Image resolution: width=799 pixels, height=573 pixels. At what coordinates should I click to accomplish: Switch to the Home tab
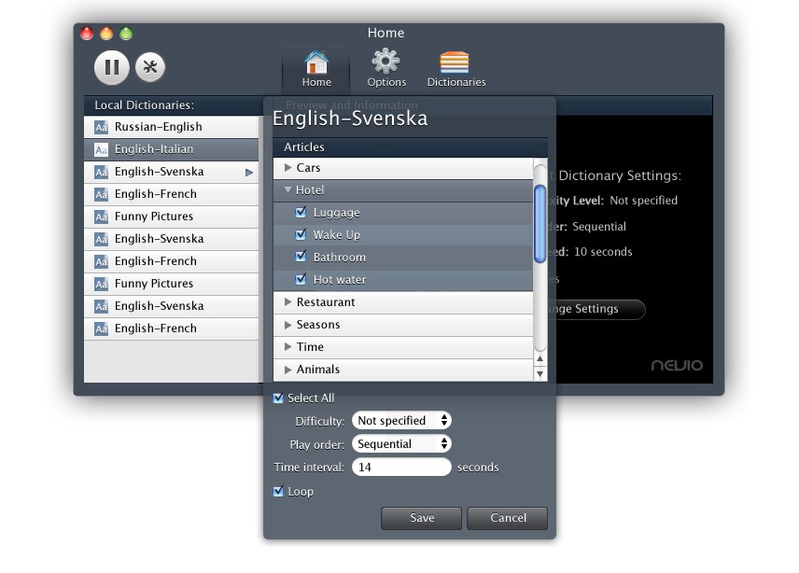[316, 69]
